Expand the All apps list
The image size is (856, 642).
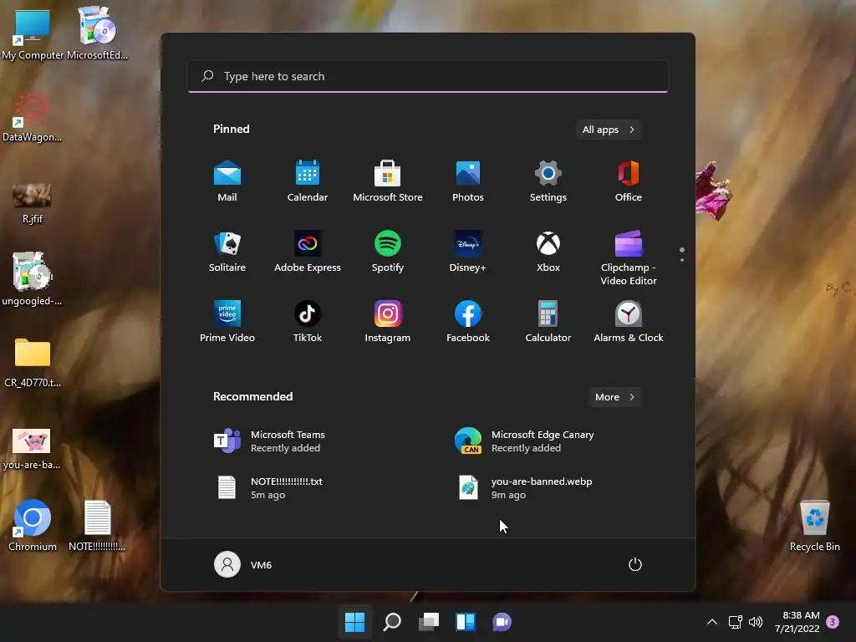point(609,130)
